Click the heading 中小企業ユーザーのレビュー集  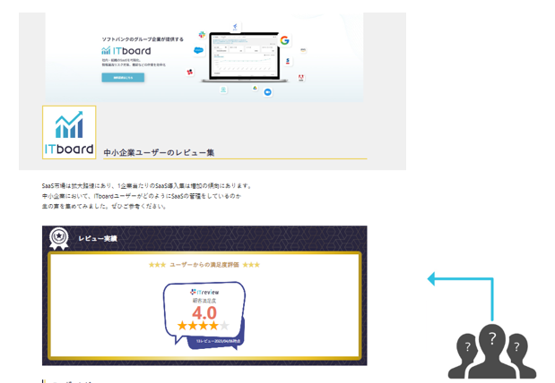pyautogui.click(x=159, y=153)
